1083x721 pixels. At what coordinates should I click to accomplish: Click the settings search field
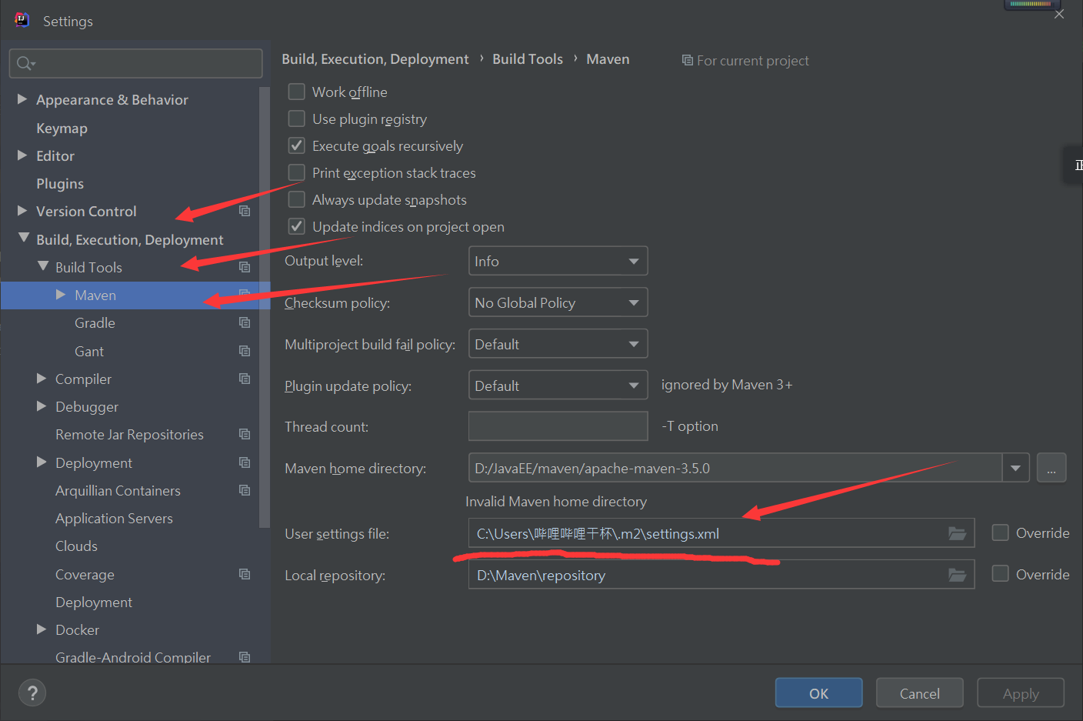pyautogui.click(x=135, y=63)
